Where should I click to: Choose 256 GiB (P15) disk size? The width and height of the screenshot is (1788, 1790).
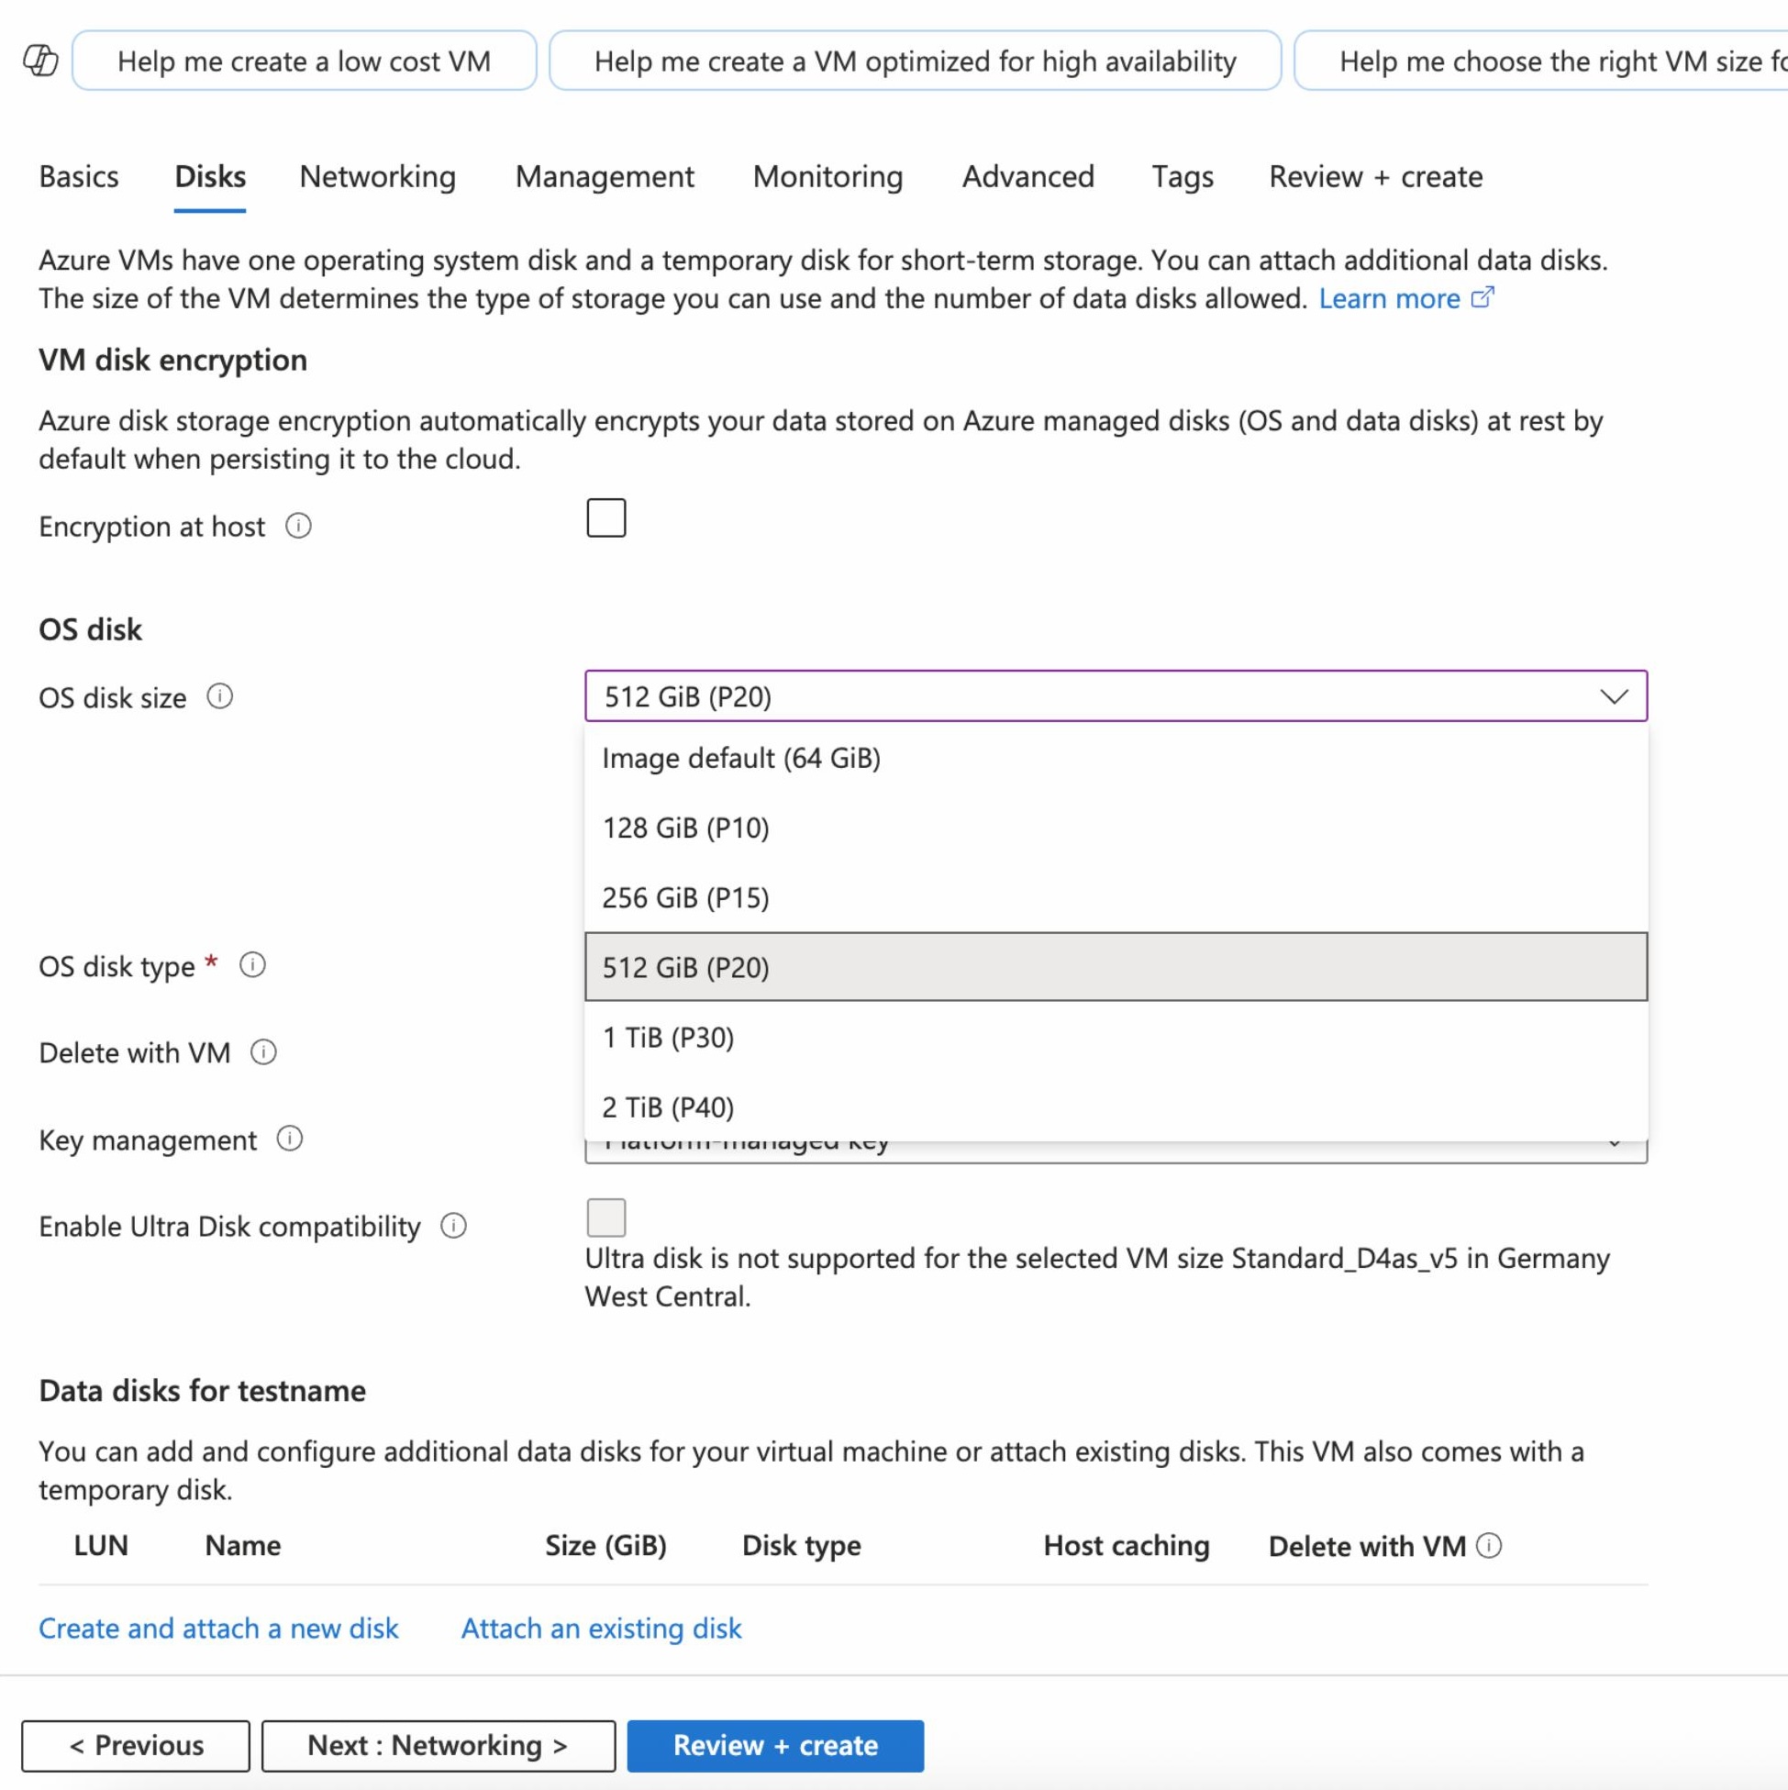point(1116,898)
